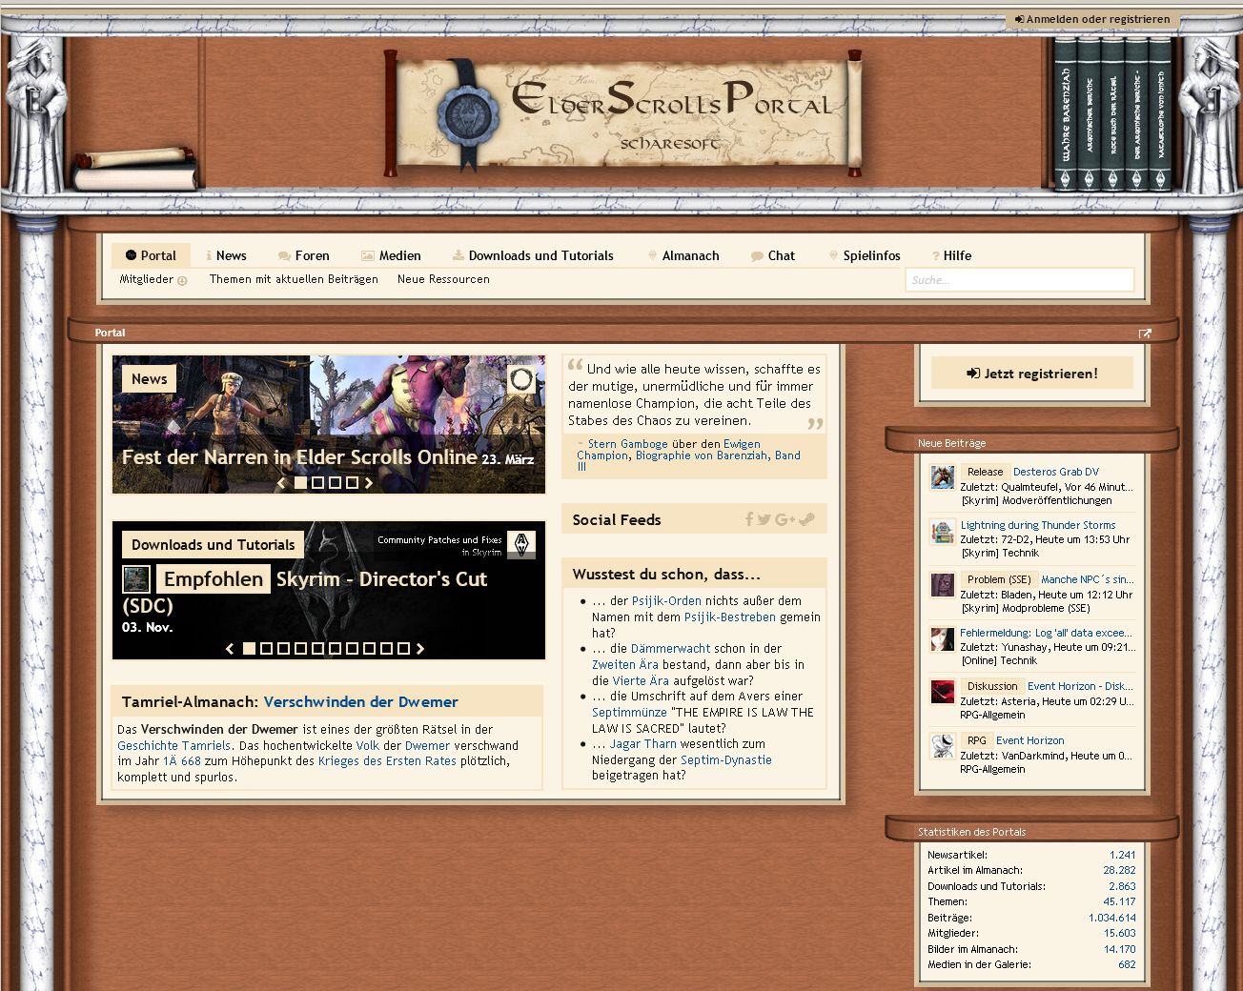Click the Google+ social feed icon
This screenshot has width=1243, height=991.
[x=785, y=519]
